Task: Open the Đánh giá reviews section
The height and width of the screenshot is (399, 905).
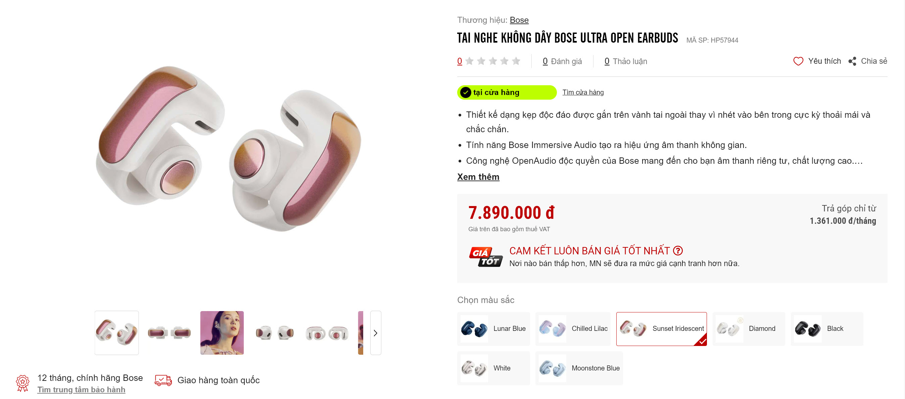Action: pyautogui.click(x=562, y=61)
